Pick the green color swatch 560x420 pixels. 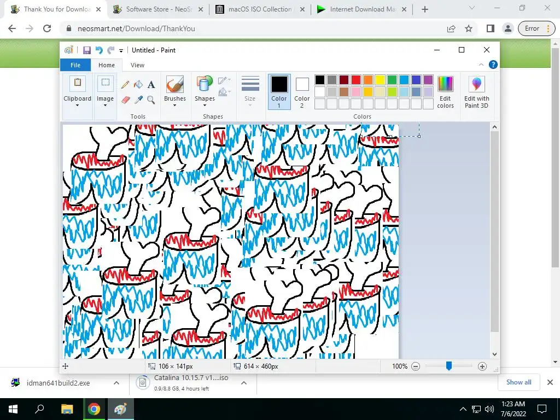392,80
